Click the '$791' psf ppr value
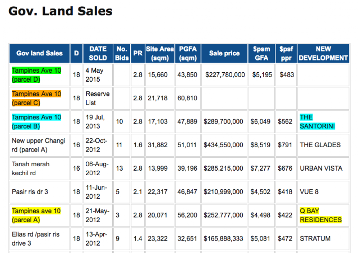The width and height of the screenshot is (359, 253). click(285, 145)
